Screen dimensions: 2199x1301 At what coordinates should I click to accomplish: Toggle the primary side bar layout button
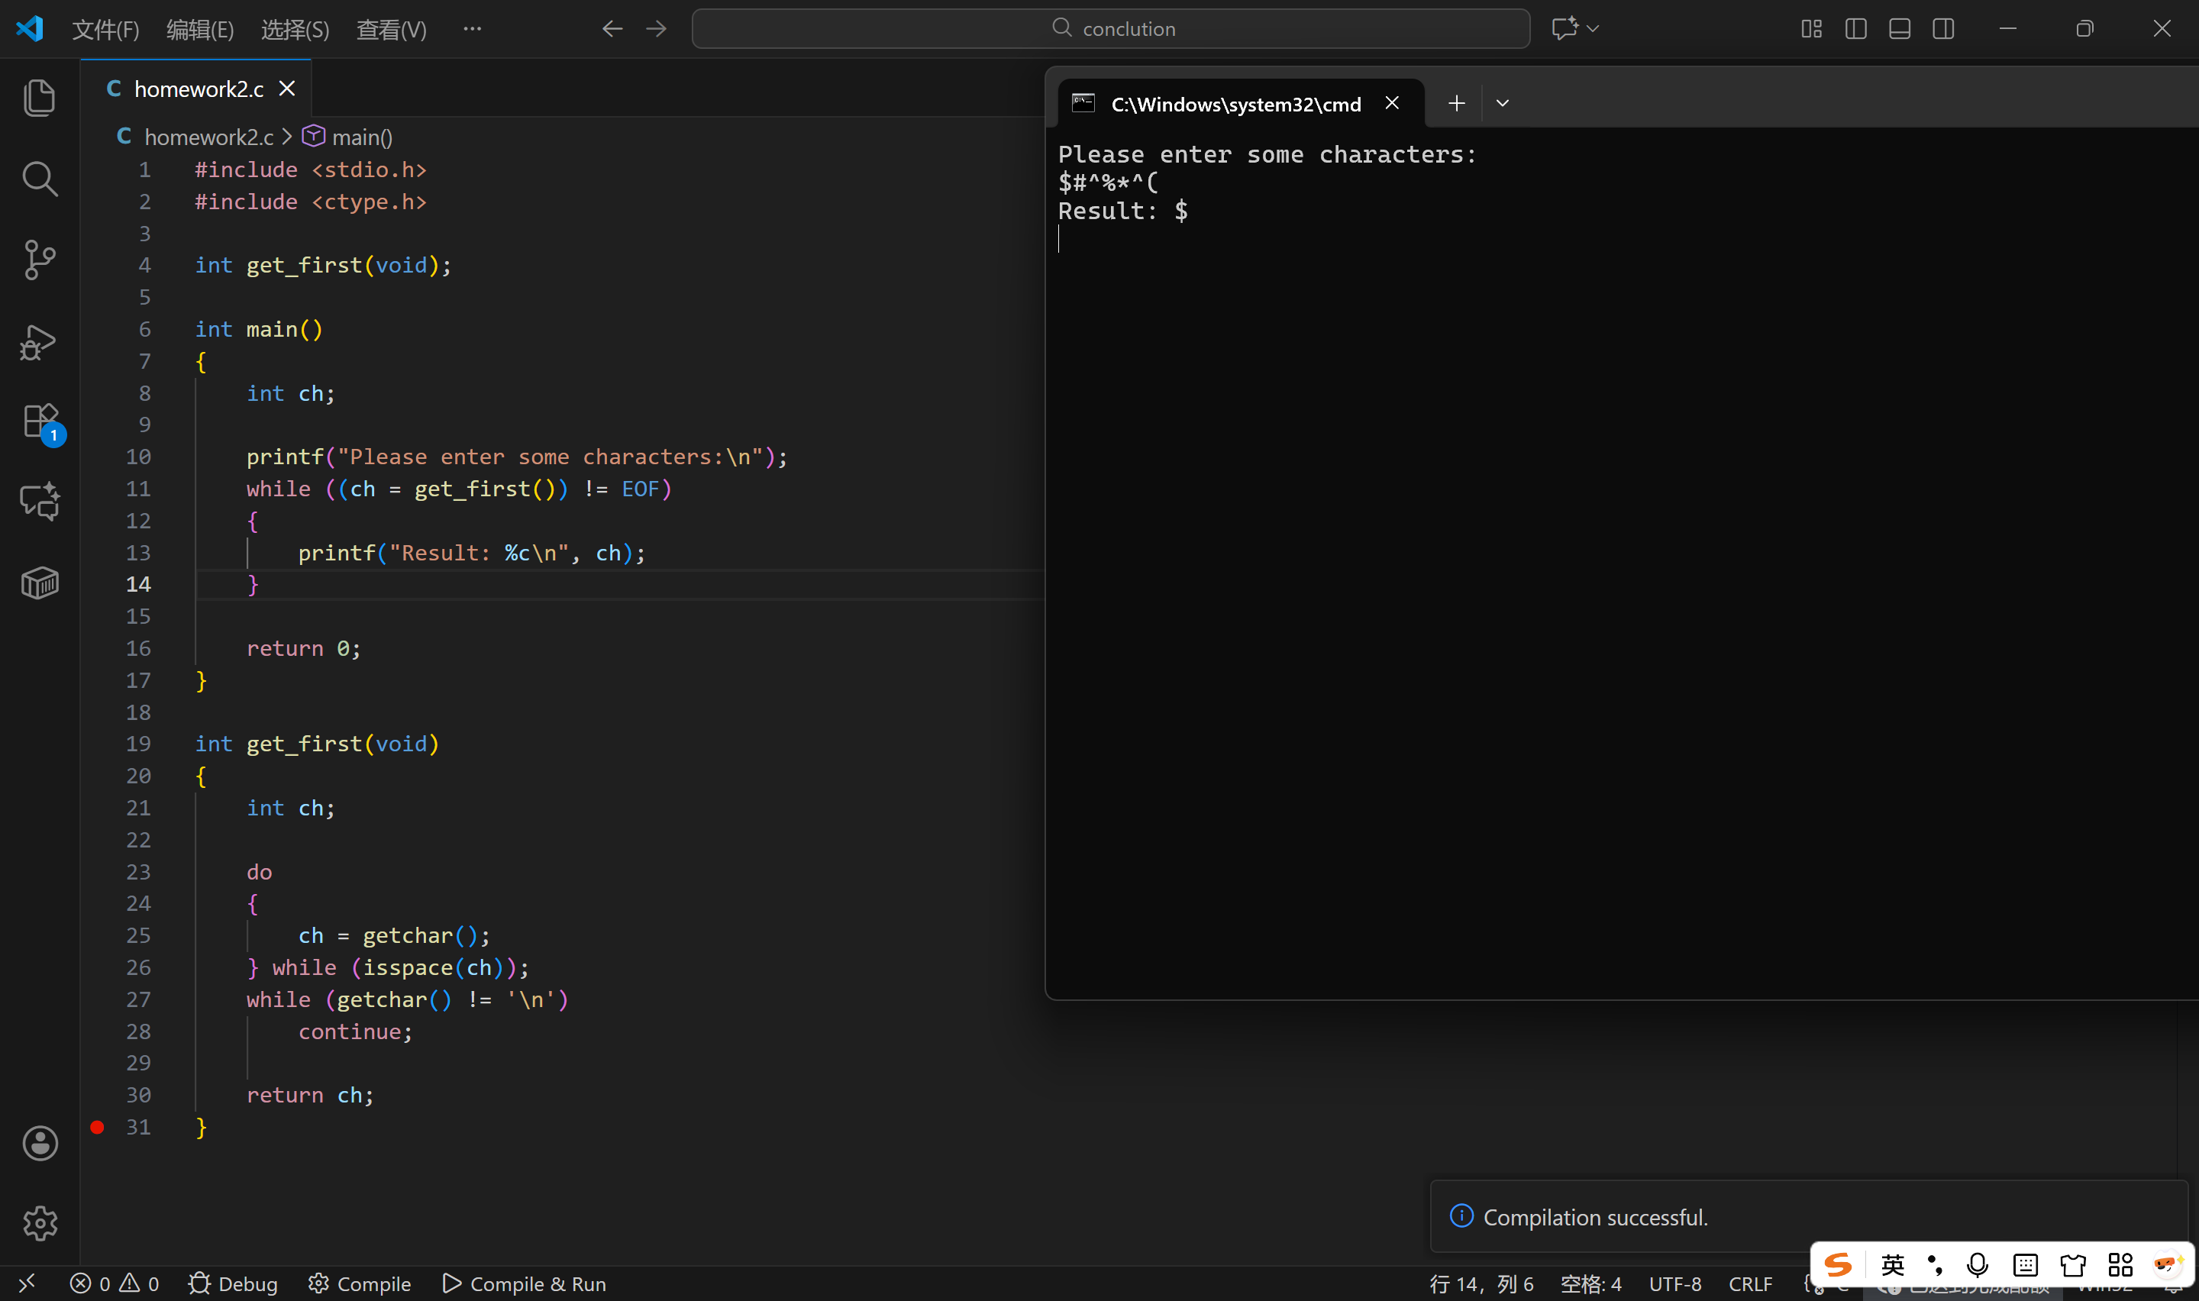[x=1855, y=29]
